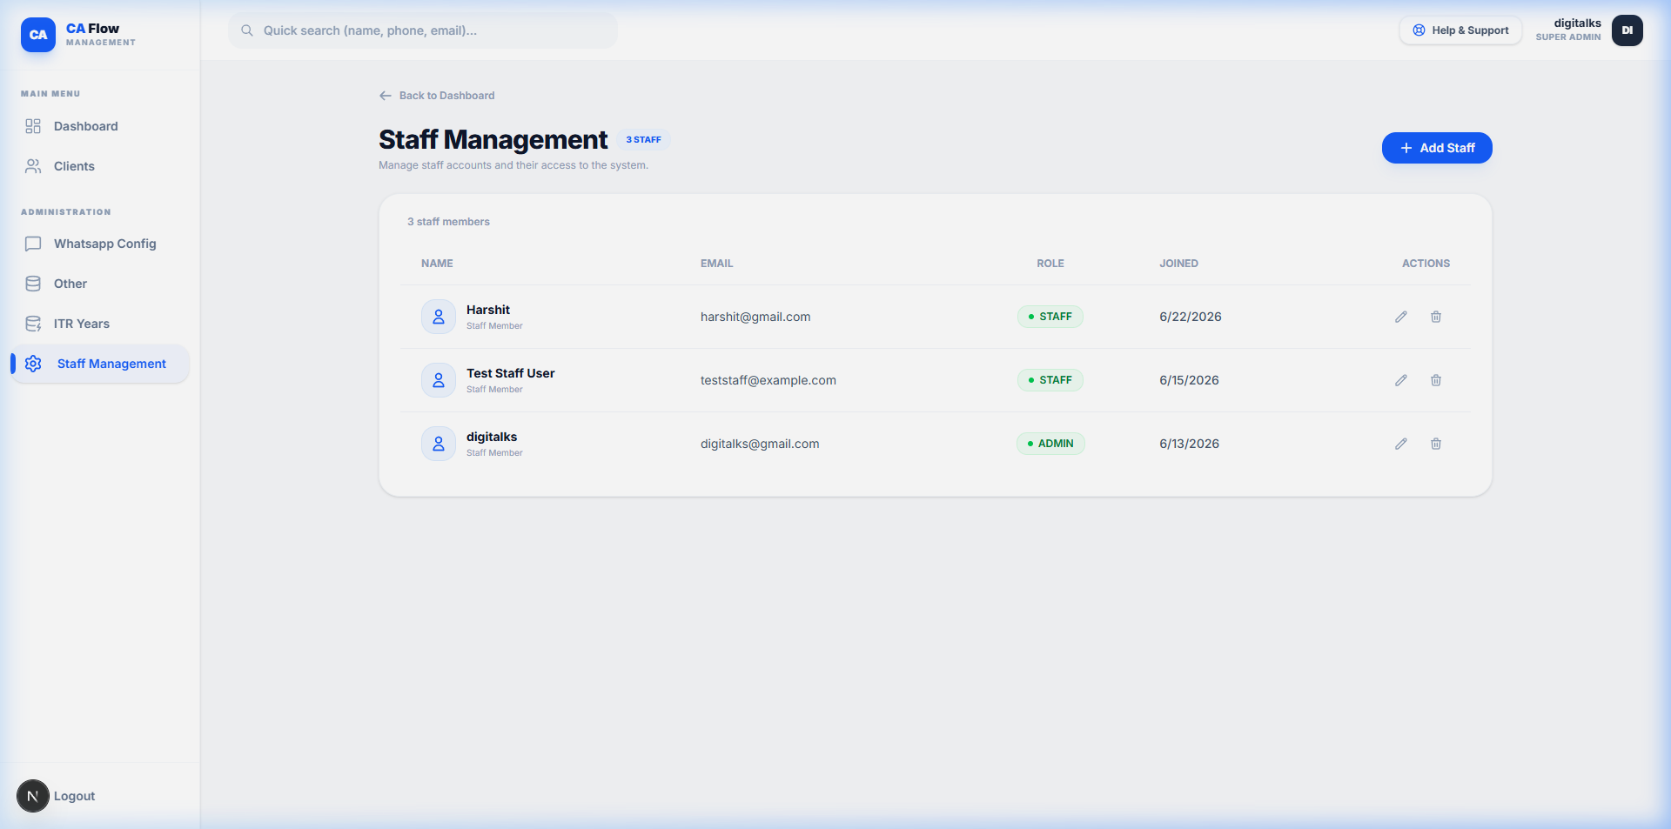Click Test Staff User's STAFF role badge
This screenshot has height=829, width=1671.
pyautogui.click(x=1050, y=380)
